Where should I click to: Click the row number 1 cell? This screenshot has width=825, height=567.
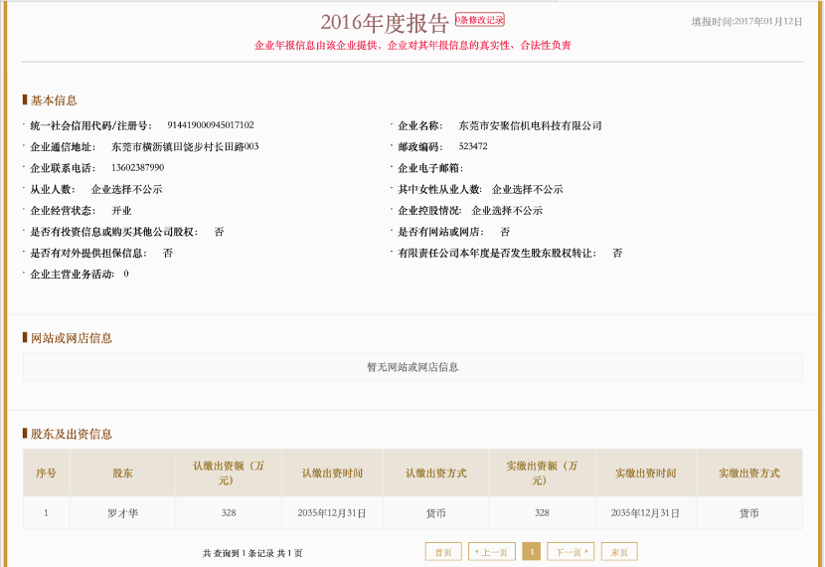click(x=47, y=512)
